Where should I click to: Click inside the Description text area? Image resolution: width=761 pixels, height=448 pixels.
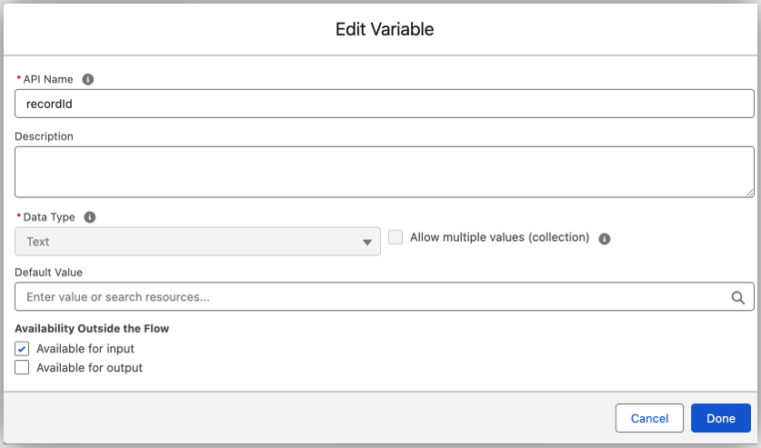pos(384,172)
